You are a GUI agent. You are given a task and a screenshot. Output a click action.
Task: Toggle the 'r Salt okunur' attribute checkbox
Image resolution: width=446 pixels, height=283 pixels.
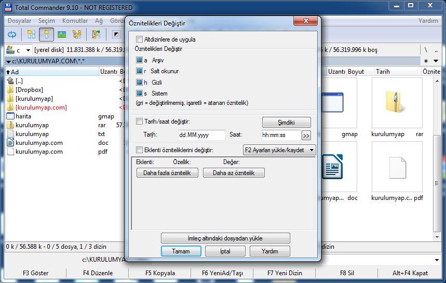click(x=139, y=71)
